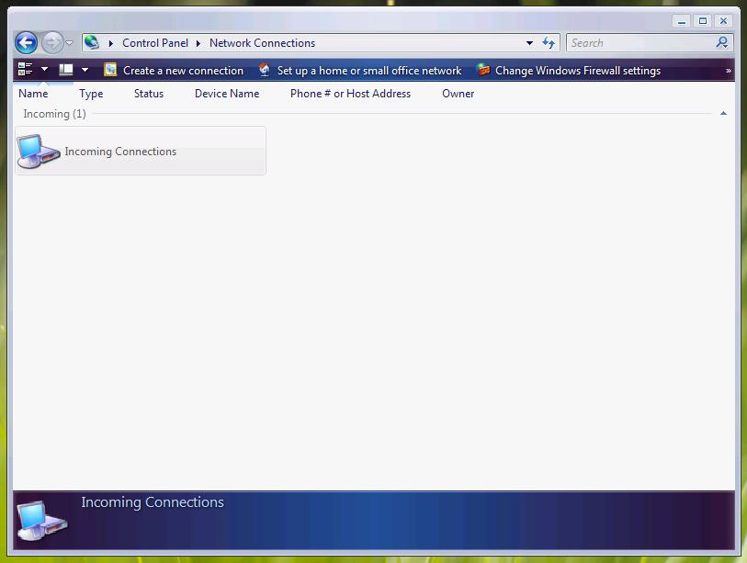Click the network globe icon in address bar
The height and width of the screenshot is (563, 747).
92,42
